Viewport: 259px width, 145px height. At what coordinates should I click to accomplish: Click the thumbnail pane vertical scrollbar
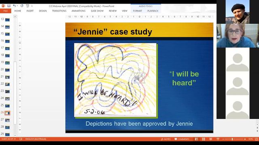[x=15, y=93]
